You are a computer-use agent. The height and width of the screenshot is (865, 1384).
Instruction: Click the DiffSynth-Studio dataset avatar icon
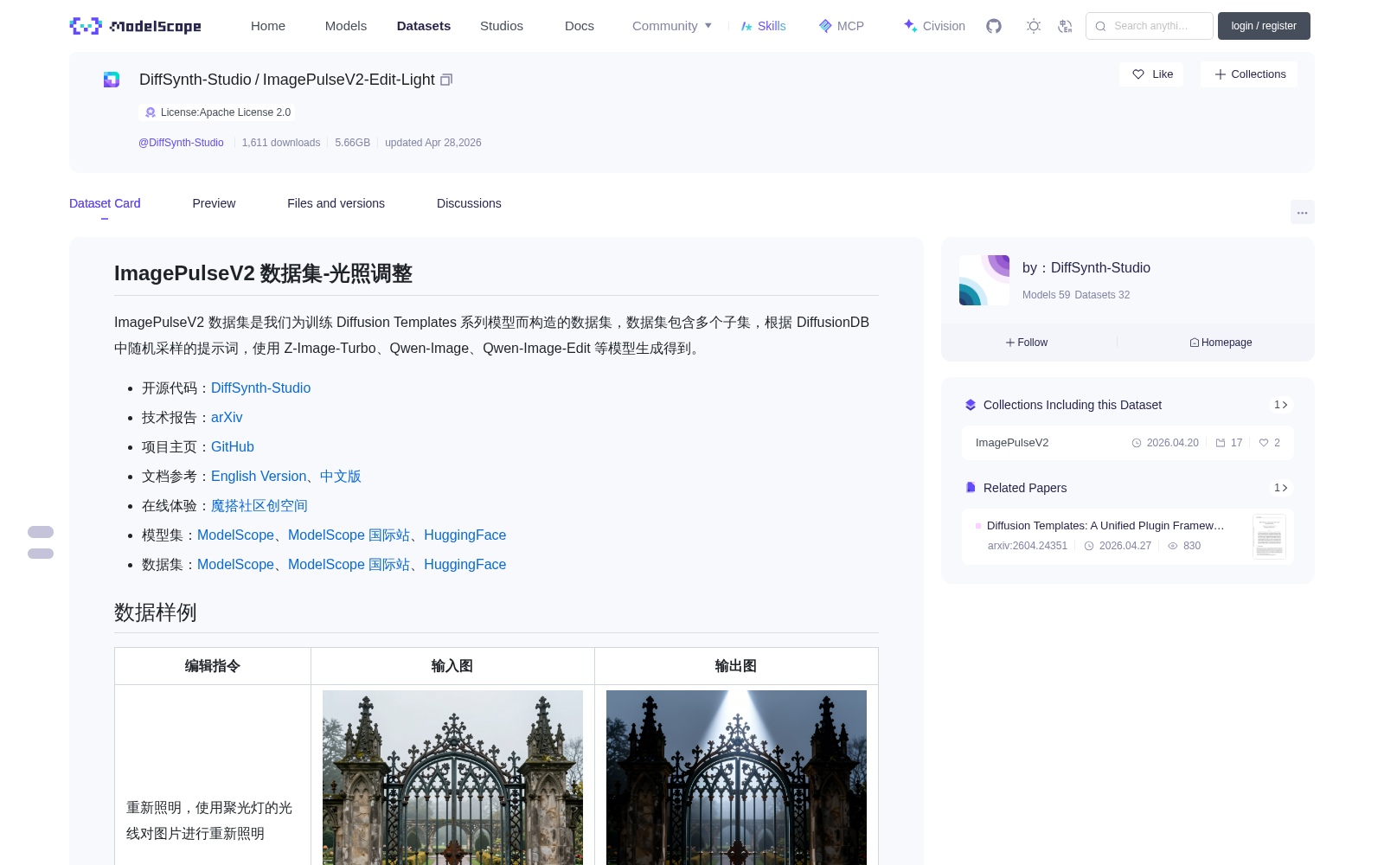click(112, 80)
